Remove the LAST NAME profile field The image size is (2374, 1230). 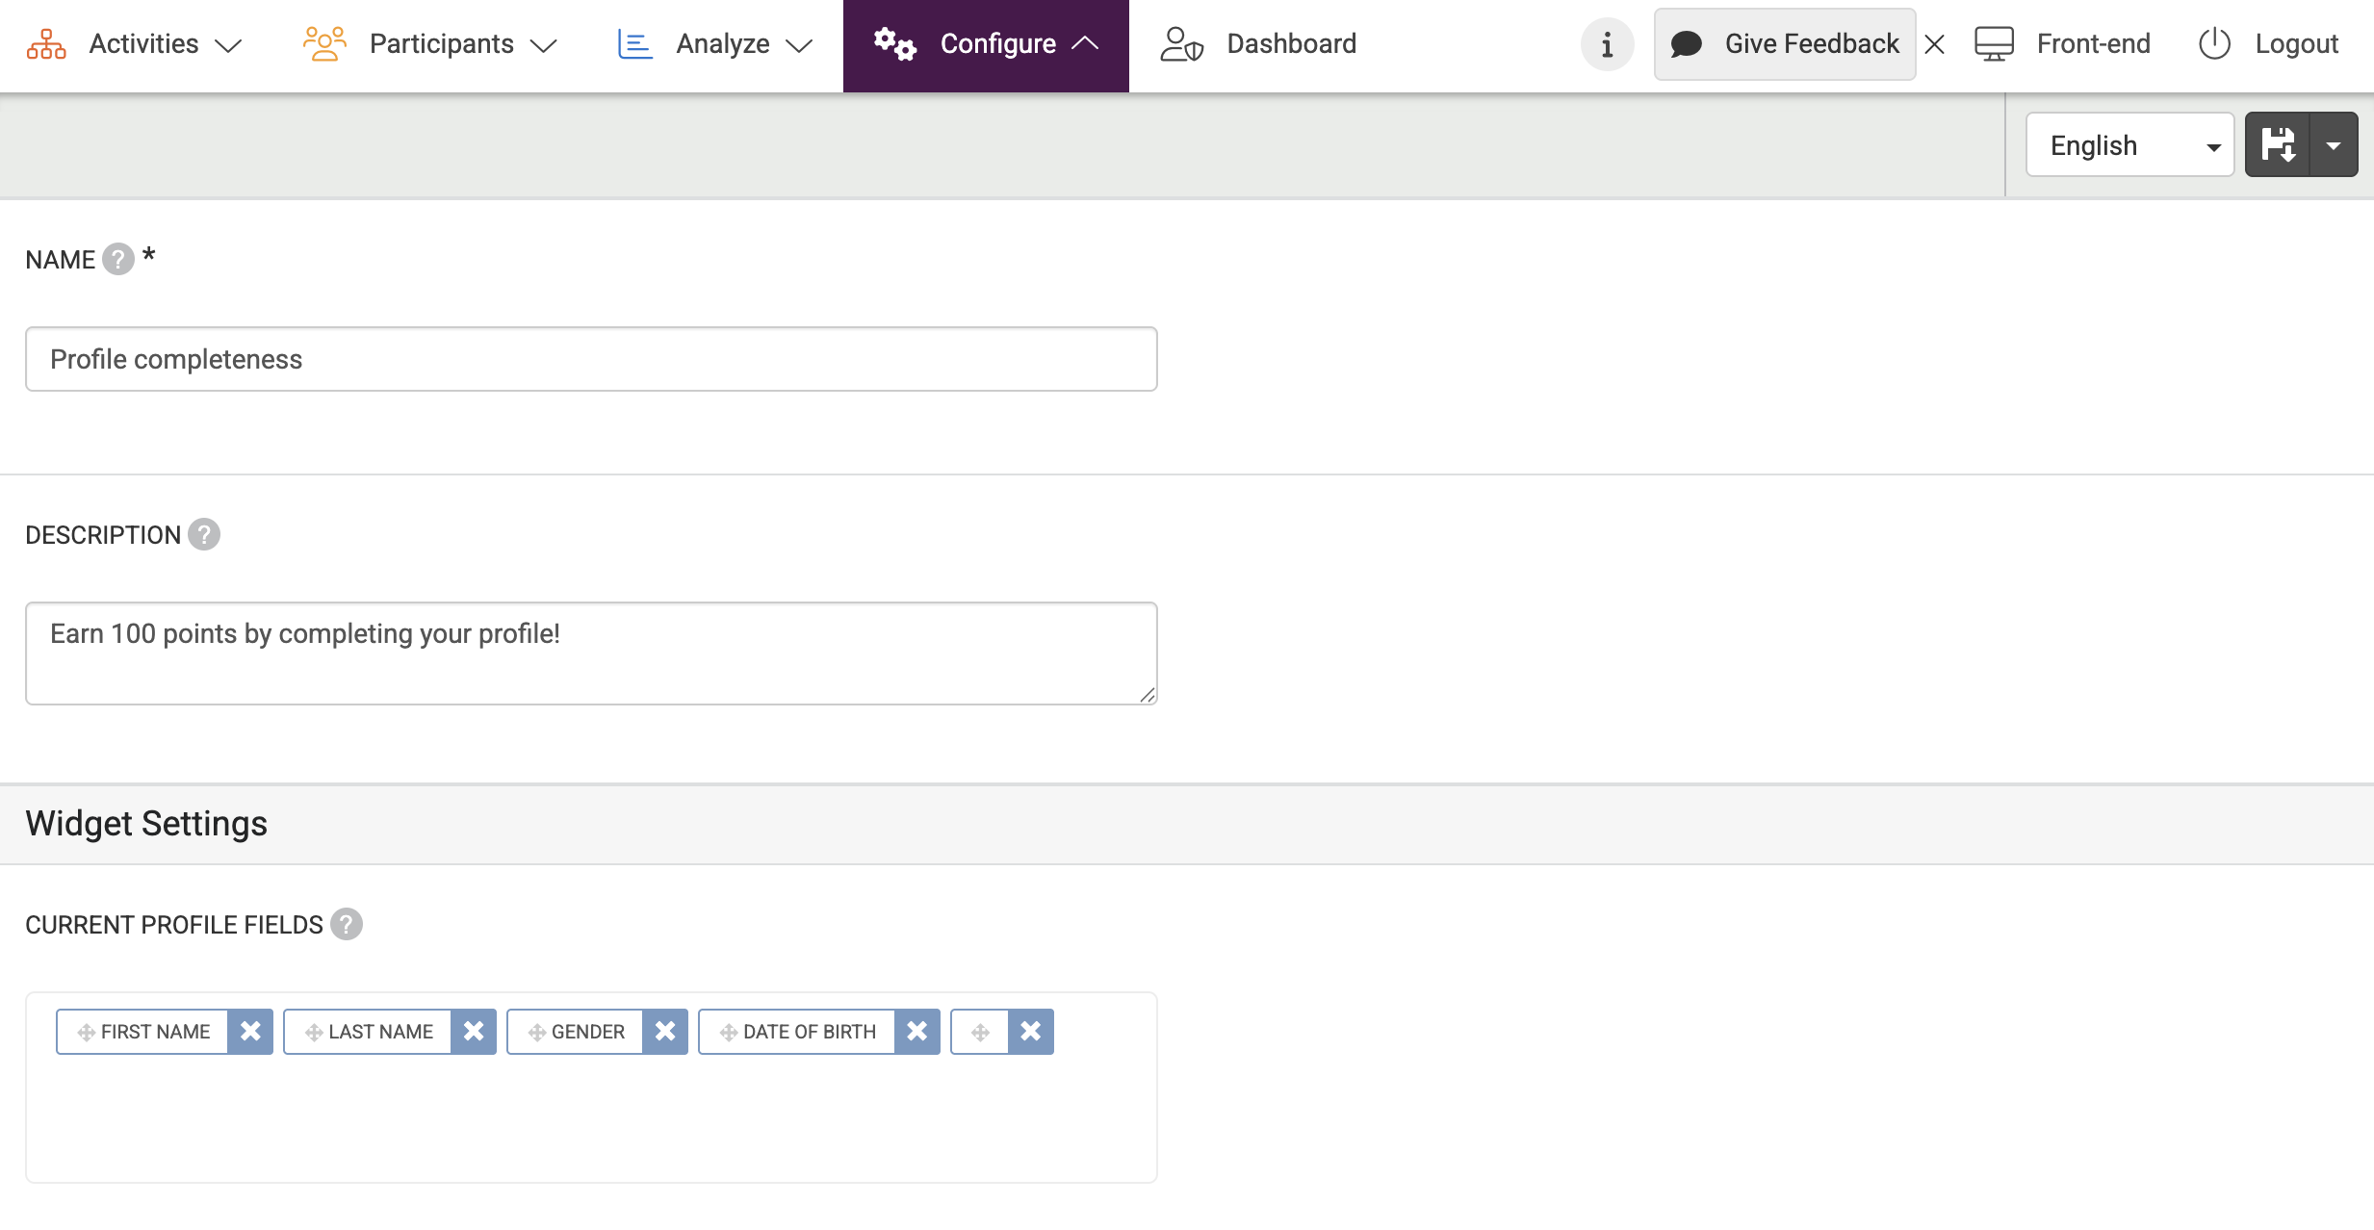click(474, 1032)
